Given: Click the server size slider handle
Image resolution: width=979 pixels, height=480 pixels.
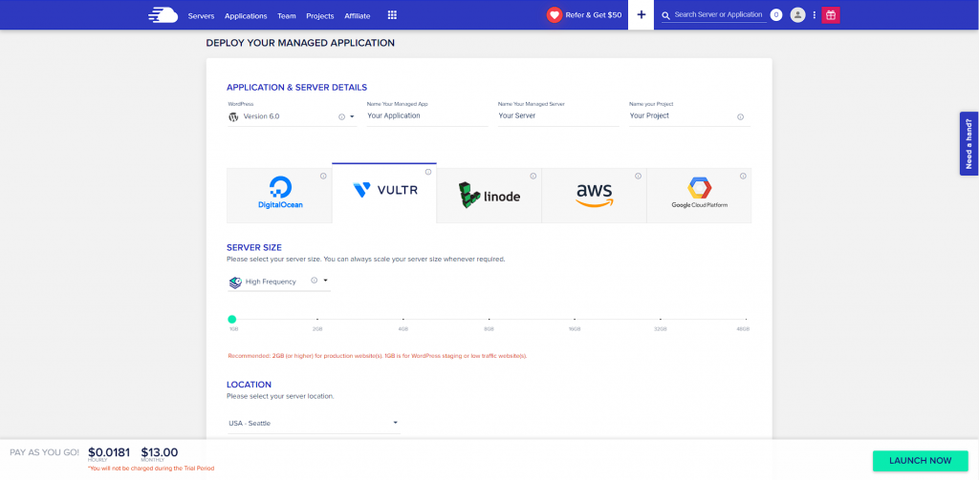Looking at the screenshot, I should point(231,319).
